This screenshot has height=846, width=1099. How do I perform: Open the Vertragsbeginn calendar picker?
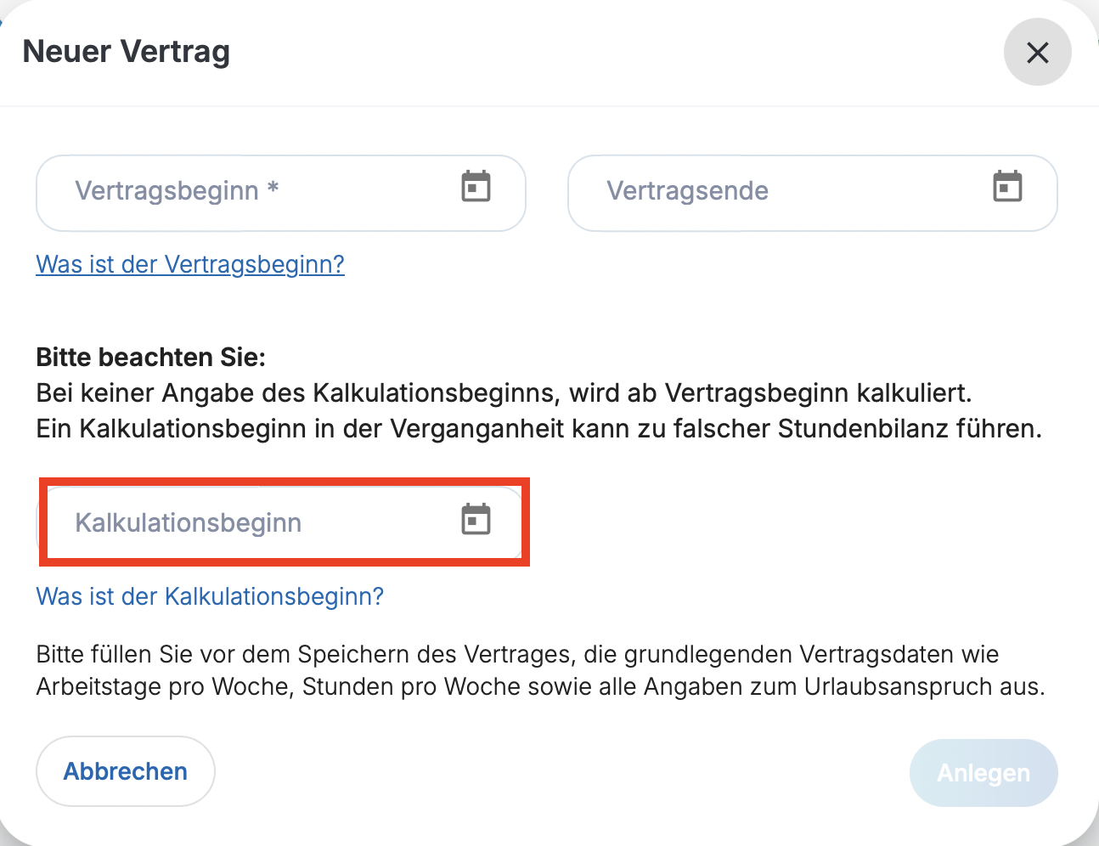[x=476, y=187]
